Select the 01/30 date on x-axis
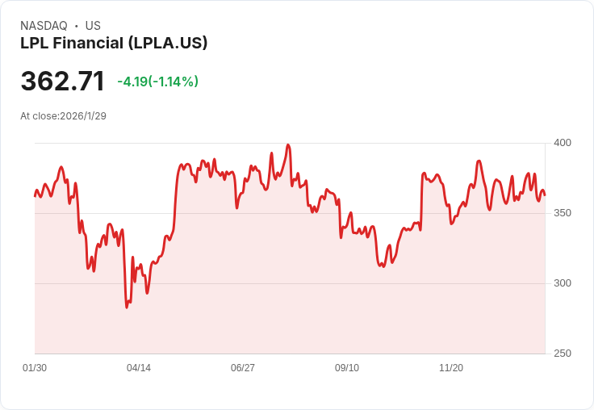The width and height of the screenshot is (594, 410). click(x=35, y=368)
